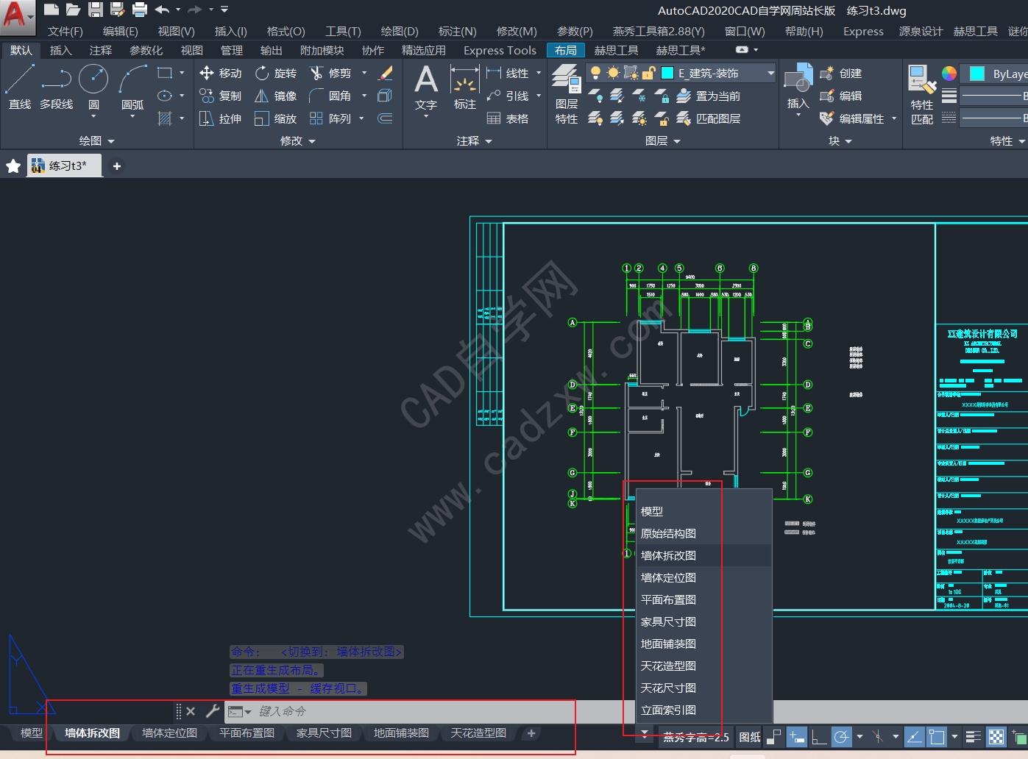This screenshot has width=1028, height=759.
Task: Expand the 注释 panel
Action: click(x=474, y=140)
